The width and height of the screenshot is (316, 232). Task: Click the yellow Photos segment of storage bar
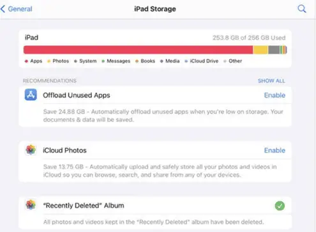tap(260, 50)
